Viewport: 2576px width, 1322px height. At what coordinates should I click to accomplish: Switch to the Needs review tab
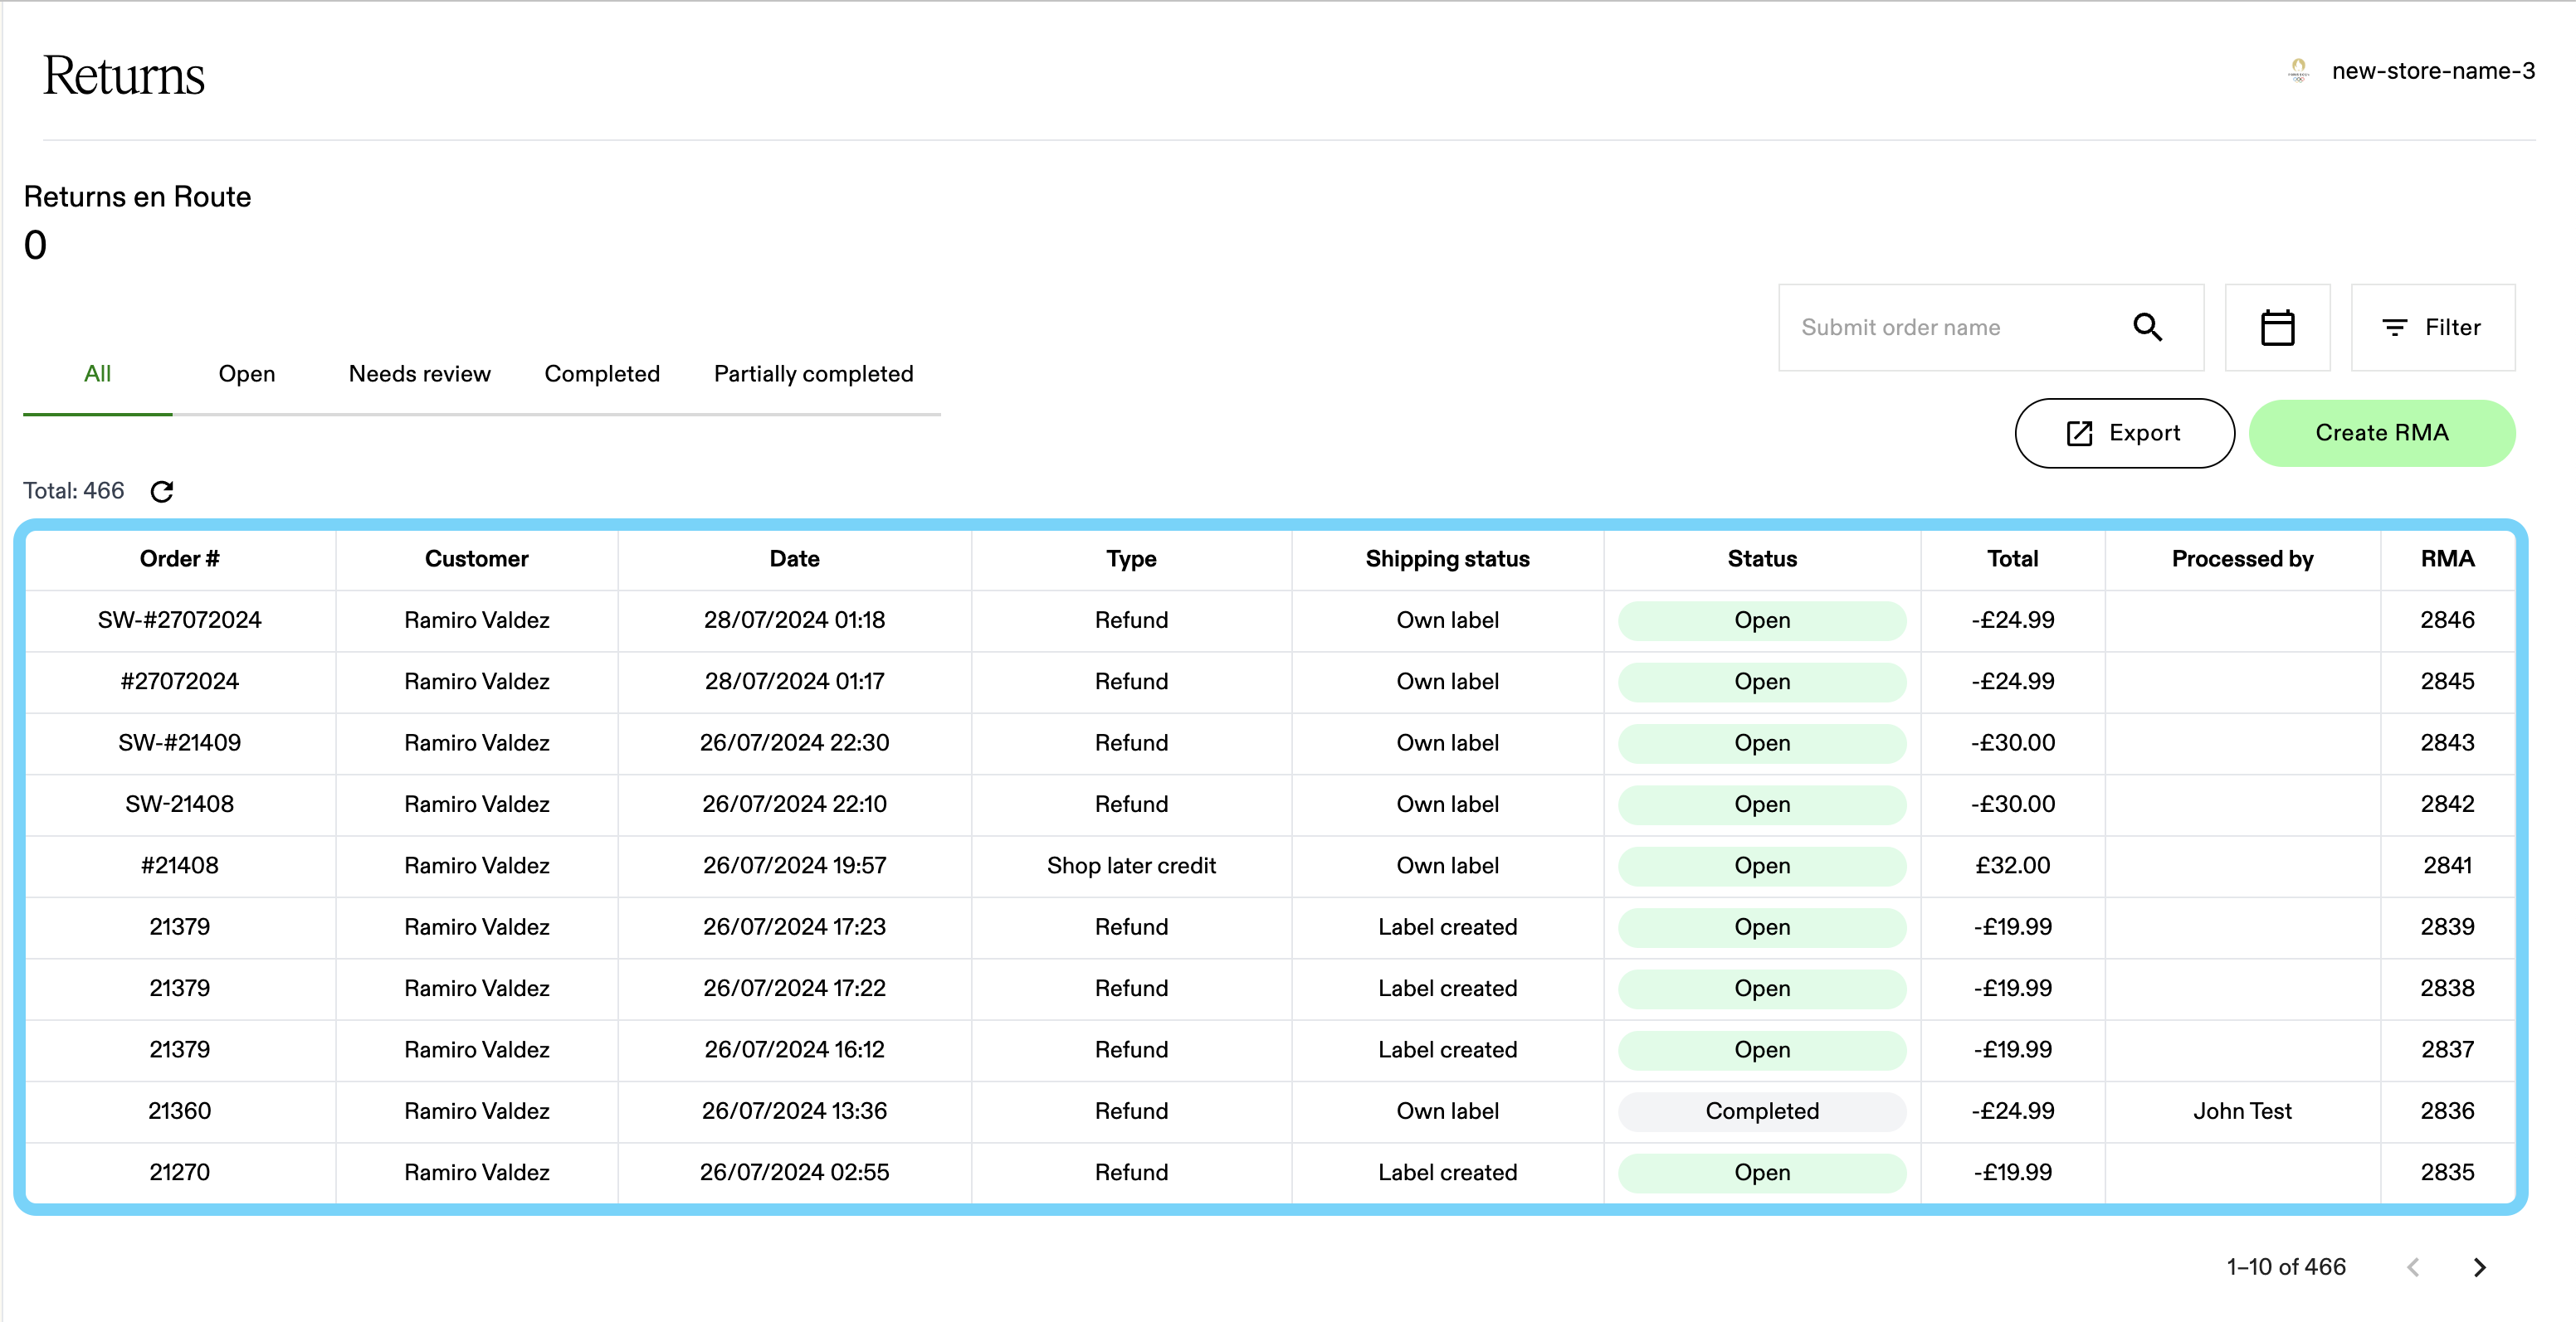(420, 374)
